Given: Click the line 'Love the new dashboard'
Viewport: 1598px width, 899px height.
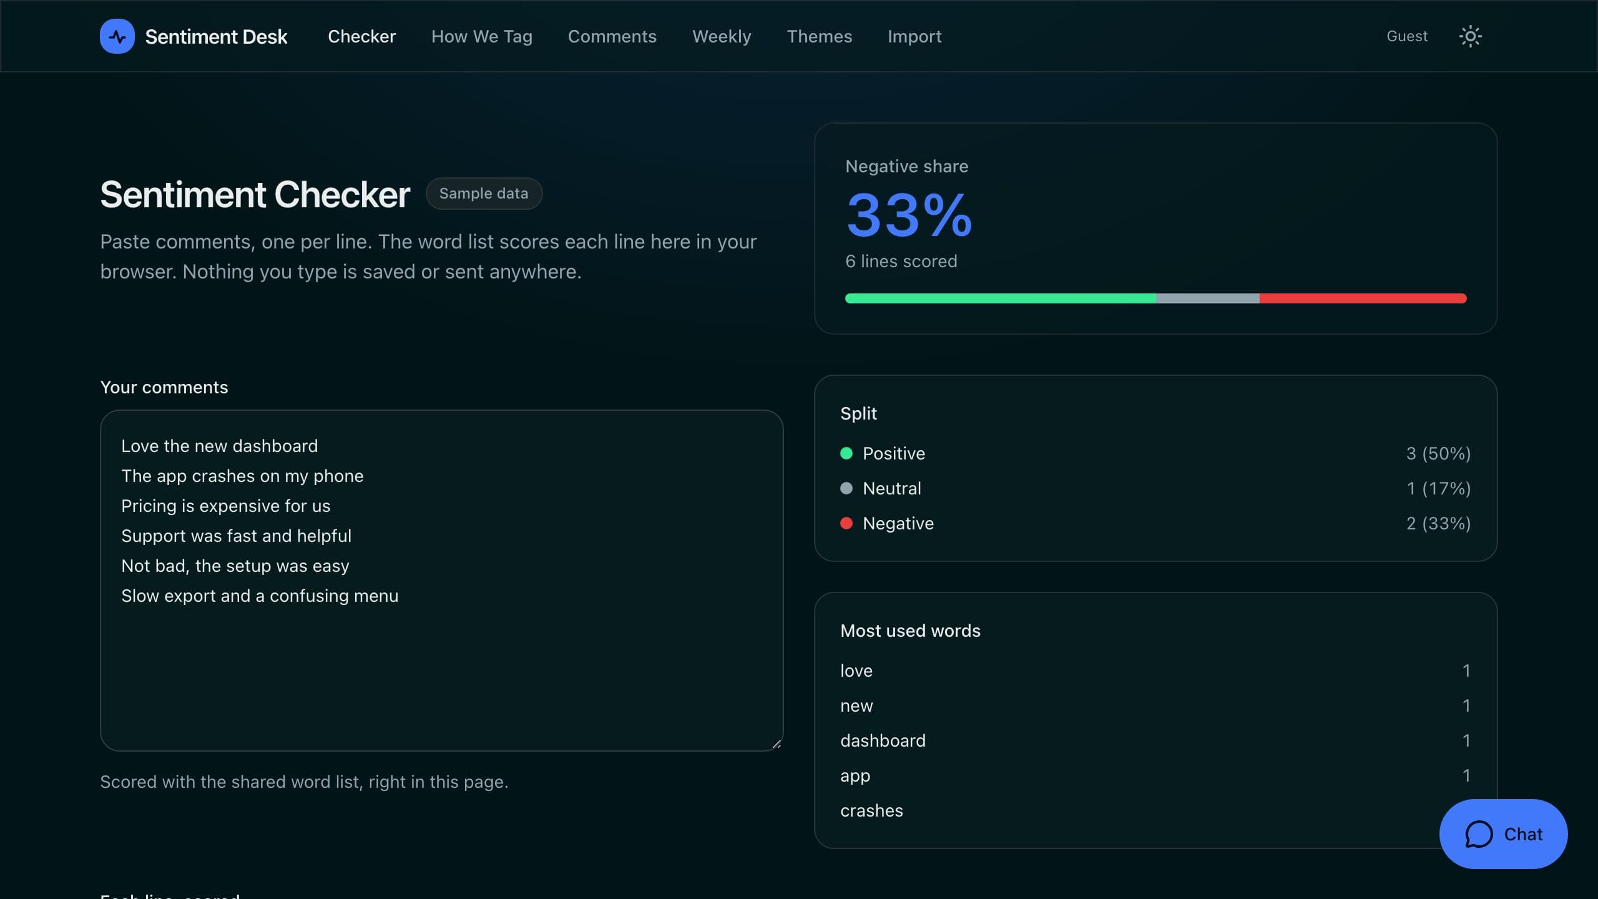Looking at the screenshot, I should tap(220, 446).
